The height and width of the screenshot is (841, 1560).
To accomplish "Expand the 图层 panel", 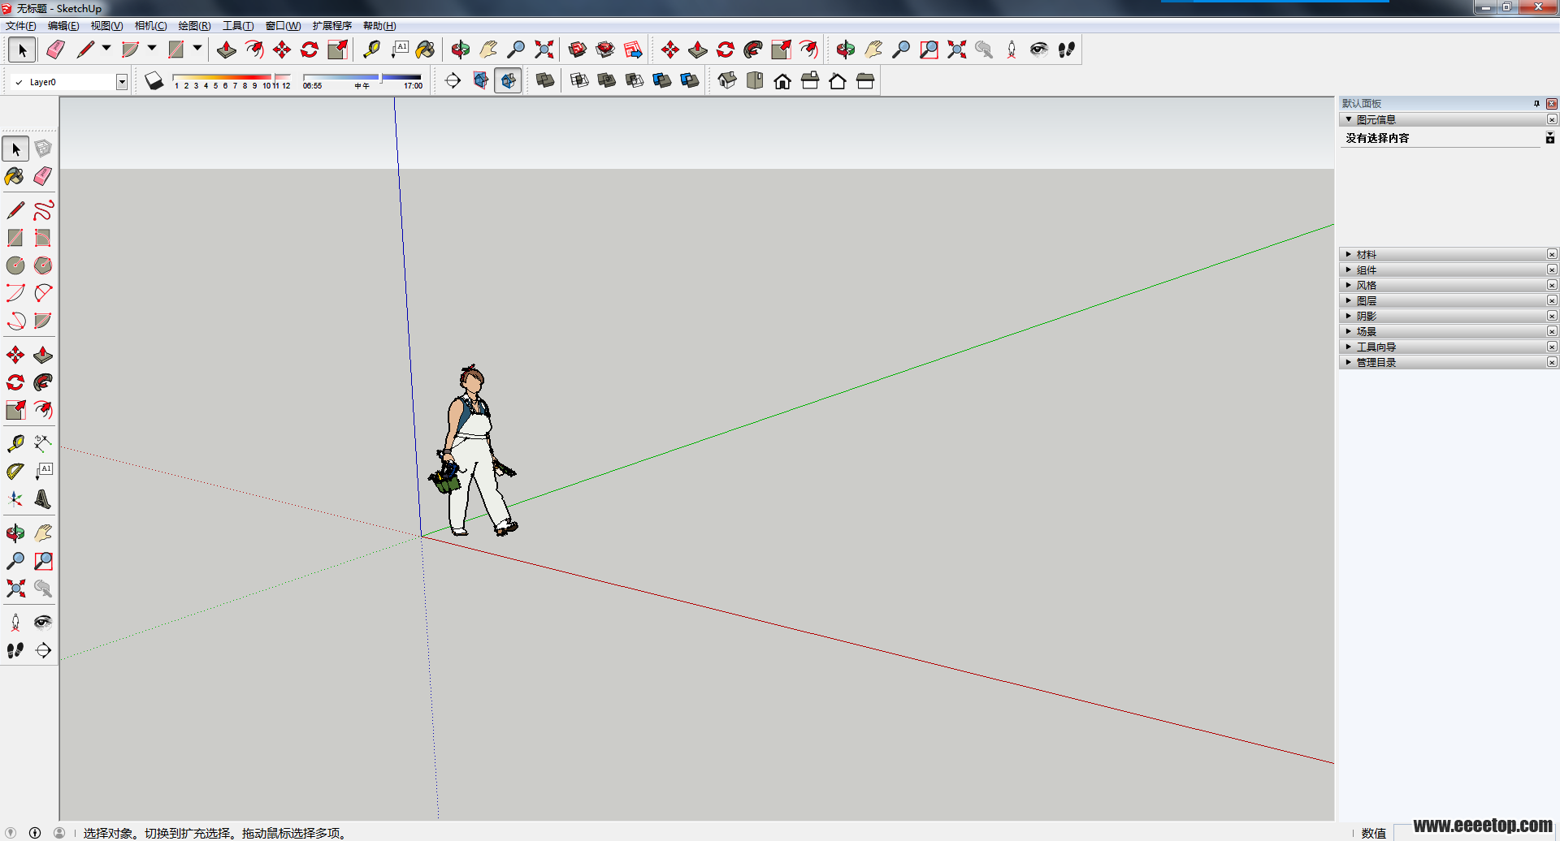I will (x=1349, y=300).
